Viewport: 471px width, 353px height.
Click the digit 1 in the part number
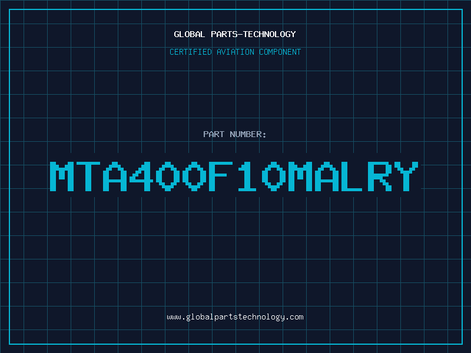[x=248, y=176]
